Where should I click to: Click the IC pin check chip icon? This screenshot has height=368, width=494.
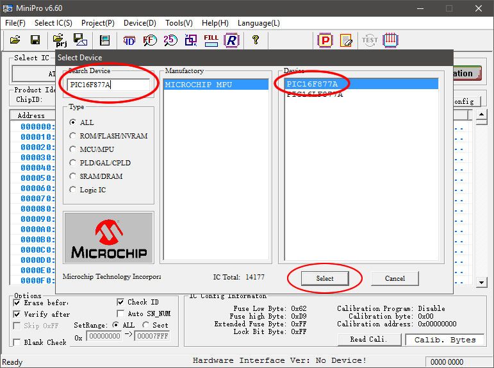[390, 40]
